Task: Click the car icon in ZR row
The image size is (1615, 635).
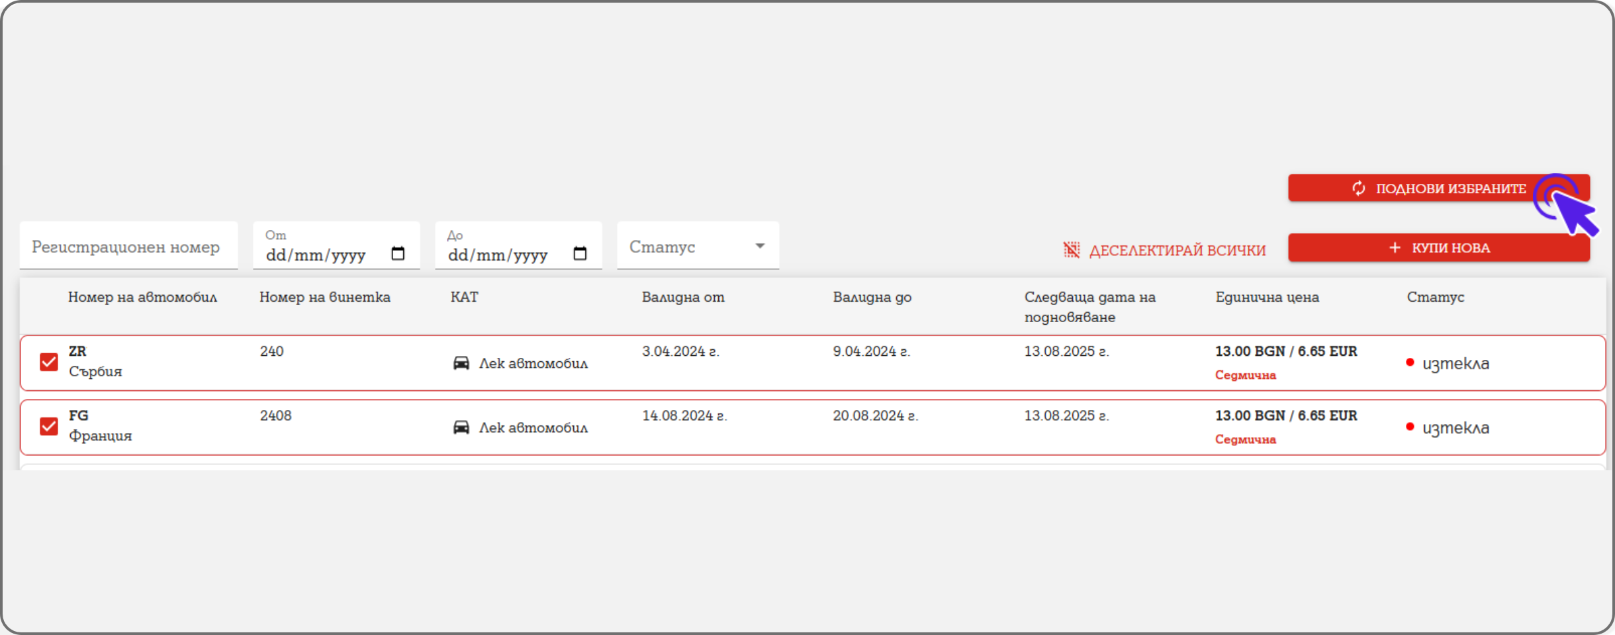Action: [461, 363]
